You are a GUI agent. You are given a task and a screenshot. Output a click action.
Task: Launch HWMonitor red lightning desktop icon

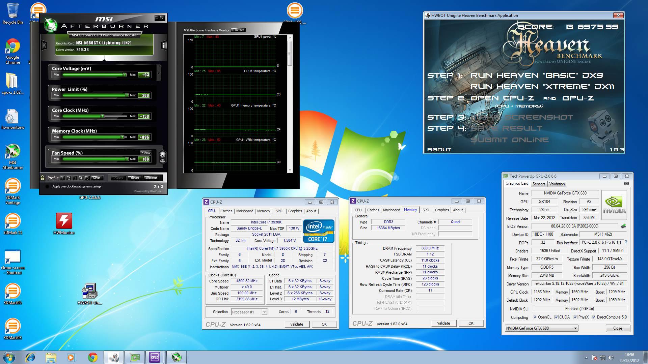64,223
